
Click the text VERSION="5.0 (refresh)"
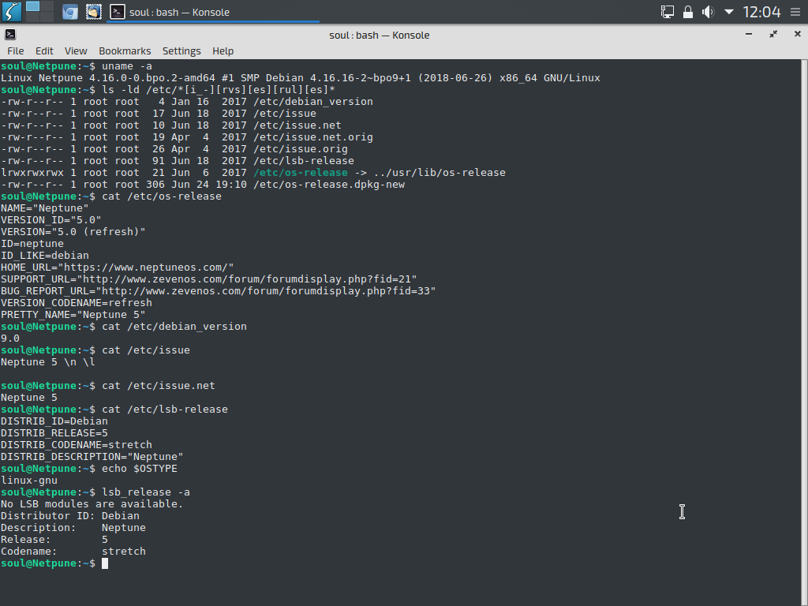click(73, 232)
